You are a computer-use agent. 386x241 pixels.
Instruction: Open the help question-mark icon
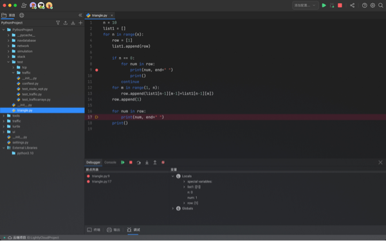(x=365, y=5)
